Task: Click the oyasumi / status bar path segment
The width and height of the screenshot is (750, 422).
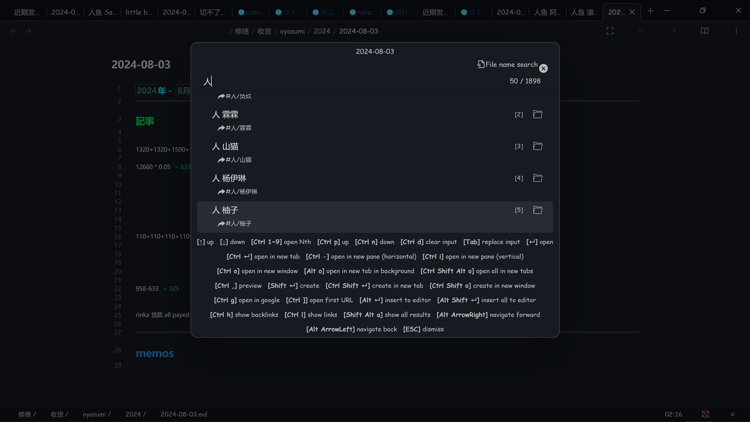Action: point(96,414)
